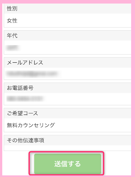This screenshot has width=135, height=177.
Task: Click the ご希望コース field label
Action: (x=22, y=113)
